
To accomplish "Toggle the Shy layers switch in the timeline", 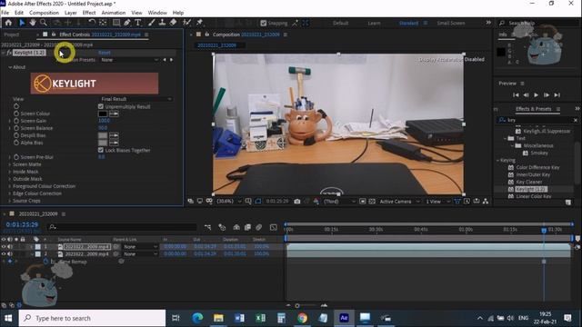I will pyautogui.click(x=236, y=227).
